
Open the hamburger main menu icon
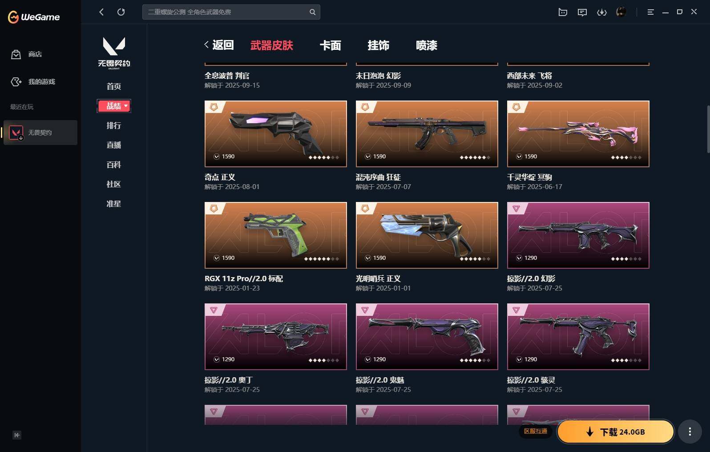(x=650, y=12)
